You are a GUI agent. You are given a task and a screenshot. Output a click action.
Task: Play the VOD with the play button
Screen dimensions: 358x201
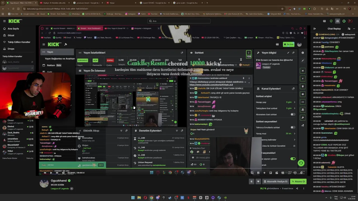point(51,173)
